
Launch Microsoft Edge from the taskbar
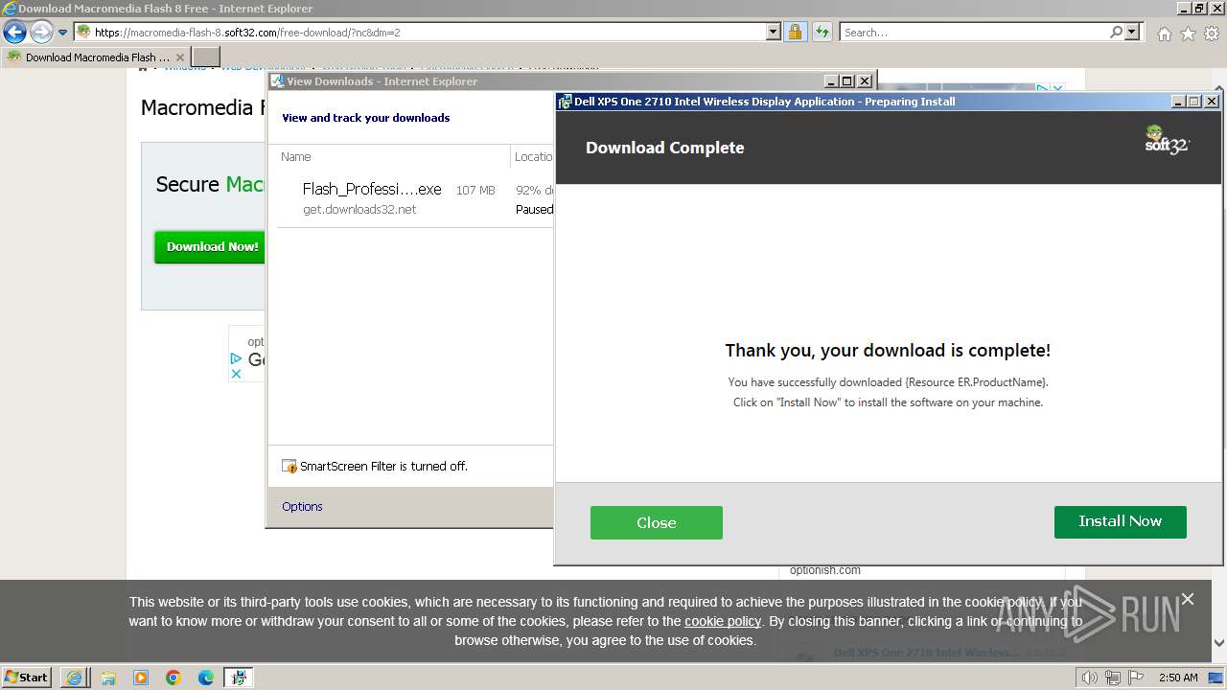(x=206, y=678)
